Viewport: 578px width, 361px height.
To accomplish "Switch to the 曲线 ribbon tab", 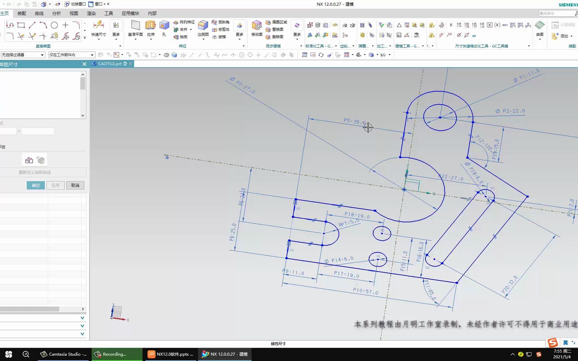I will 39,13.
